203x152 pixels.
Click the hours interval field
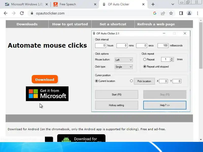coord(100,46)
